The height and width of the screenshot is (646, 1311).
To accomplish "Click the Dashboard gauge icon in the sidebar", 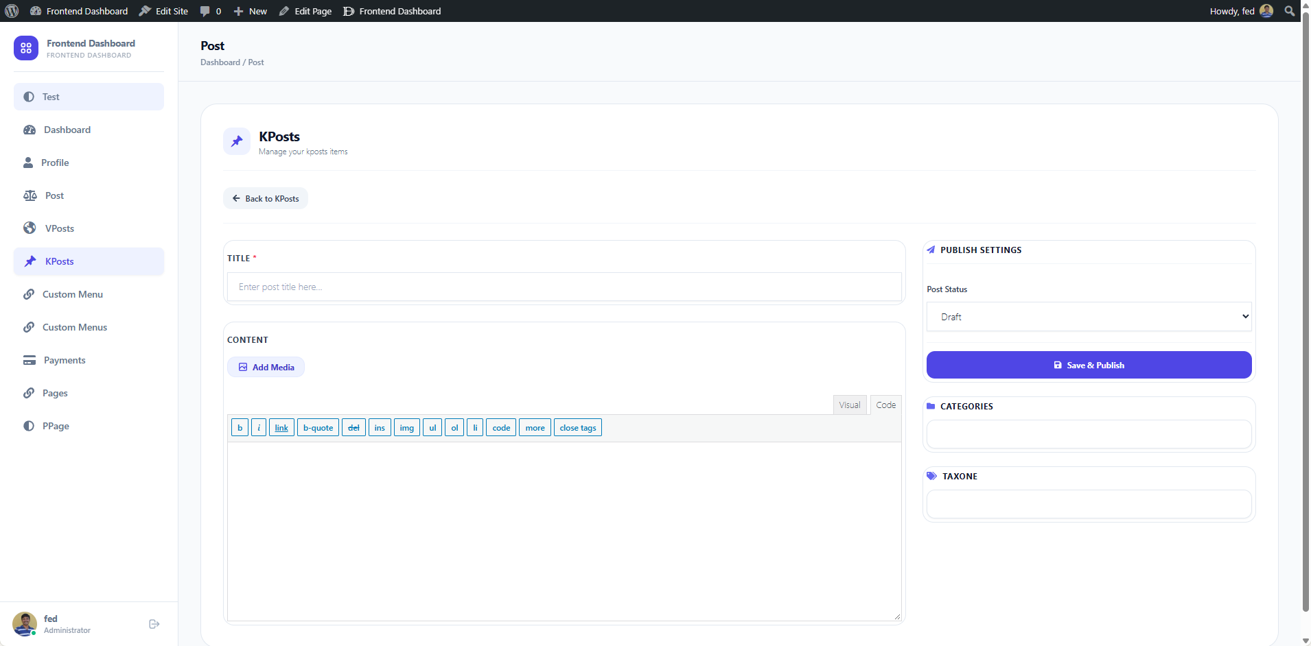I will tap(30, 130).
